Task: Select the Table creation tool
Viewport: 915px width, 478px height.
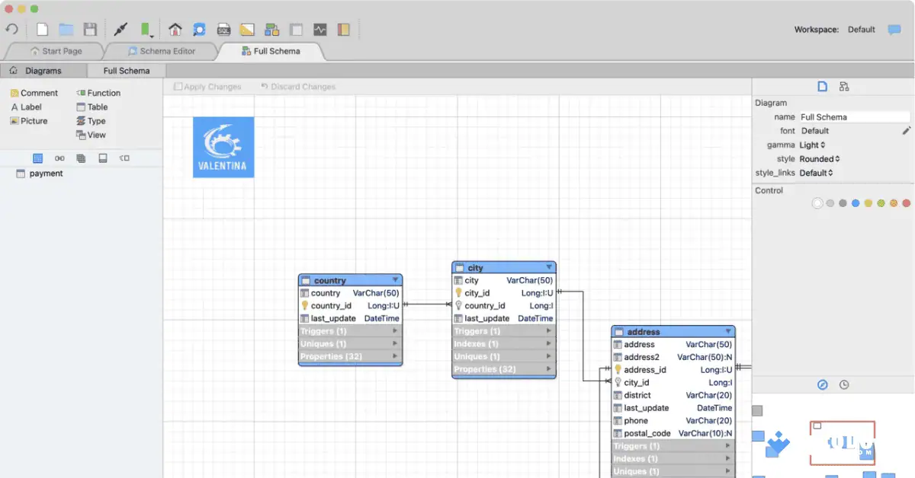Action: 93,107
